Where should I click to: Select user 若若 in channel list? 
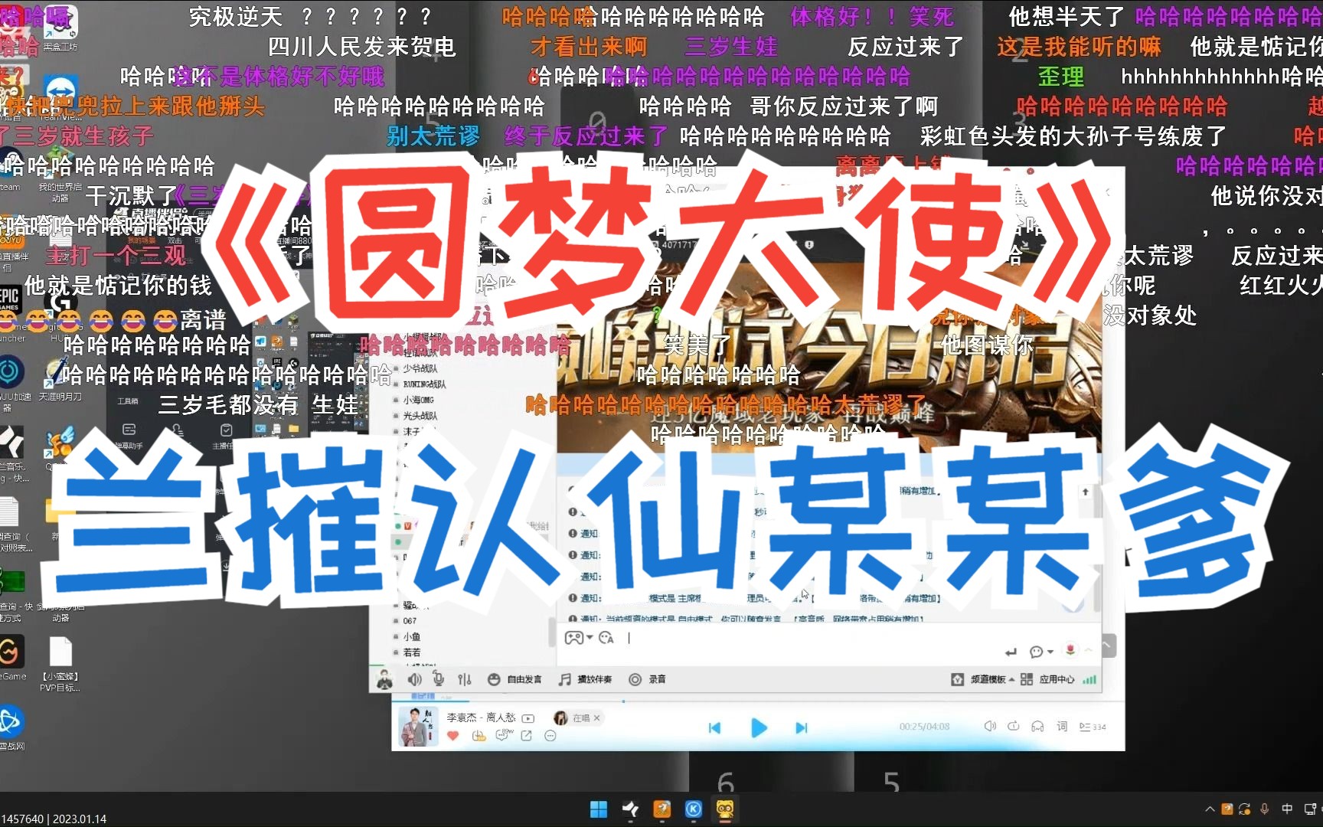pos(412,653)
